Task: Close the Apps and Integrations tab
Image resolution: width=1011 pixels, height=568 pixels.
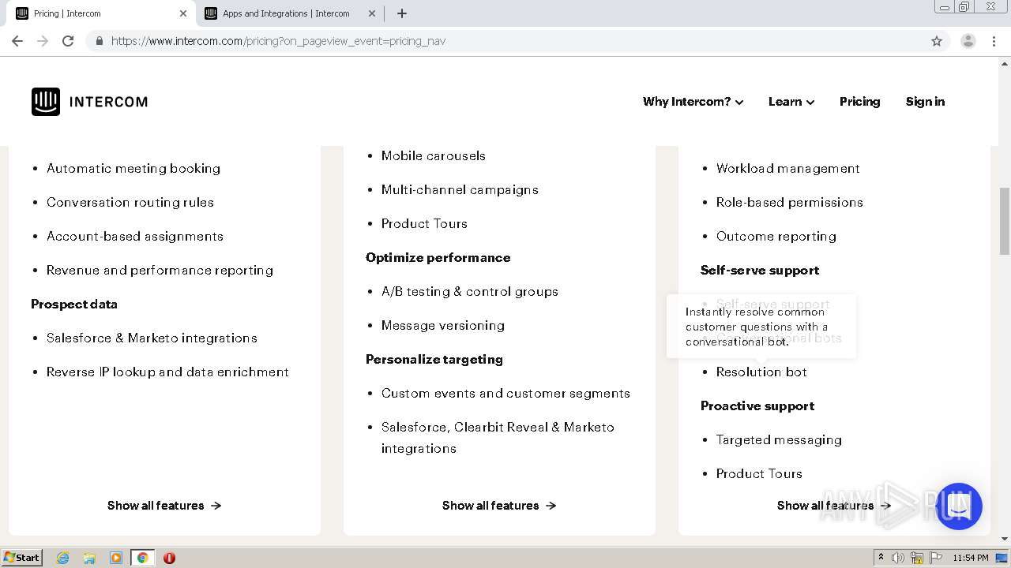Action: pos(371,13)
